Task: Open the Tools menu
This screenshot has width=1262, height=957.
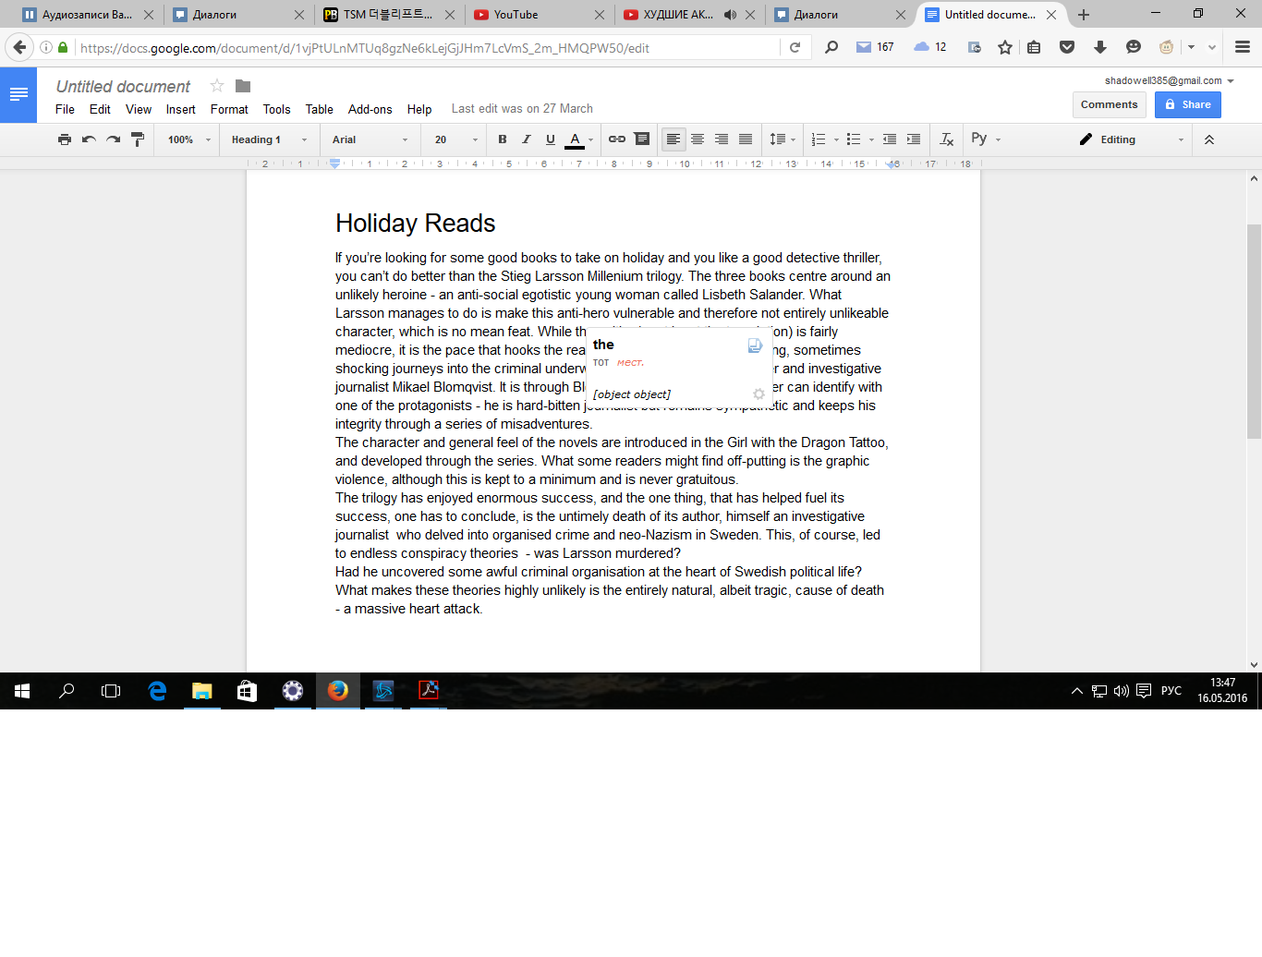Action: 276,109
